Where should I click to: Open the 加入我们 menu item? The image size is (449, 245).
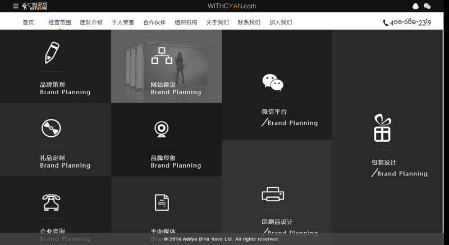[x=281, y=22]
